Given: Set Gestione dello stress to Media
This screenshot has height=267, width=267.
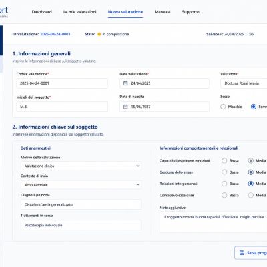Looking at the screenshot, I should [251, 172].
